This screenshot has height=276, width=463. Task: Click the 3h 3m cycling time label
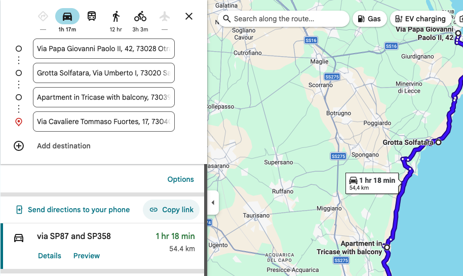pos(140,29)
